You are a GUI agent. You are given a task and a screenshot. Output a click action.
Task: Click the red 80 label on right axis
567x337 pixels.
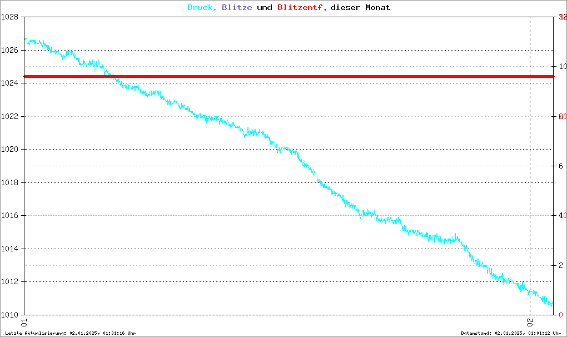pos(562,116)
